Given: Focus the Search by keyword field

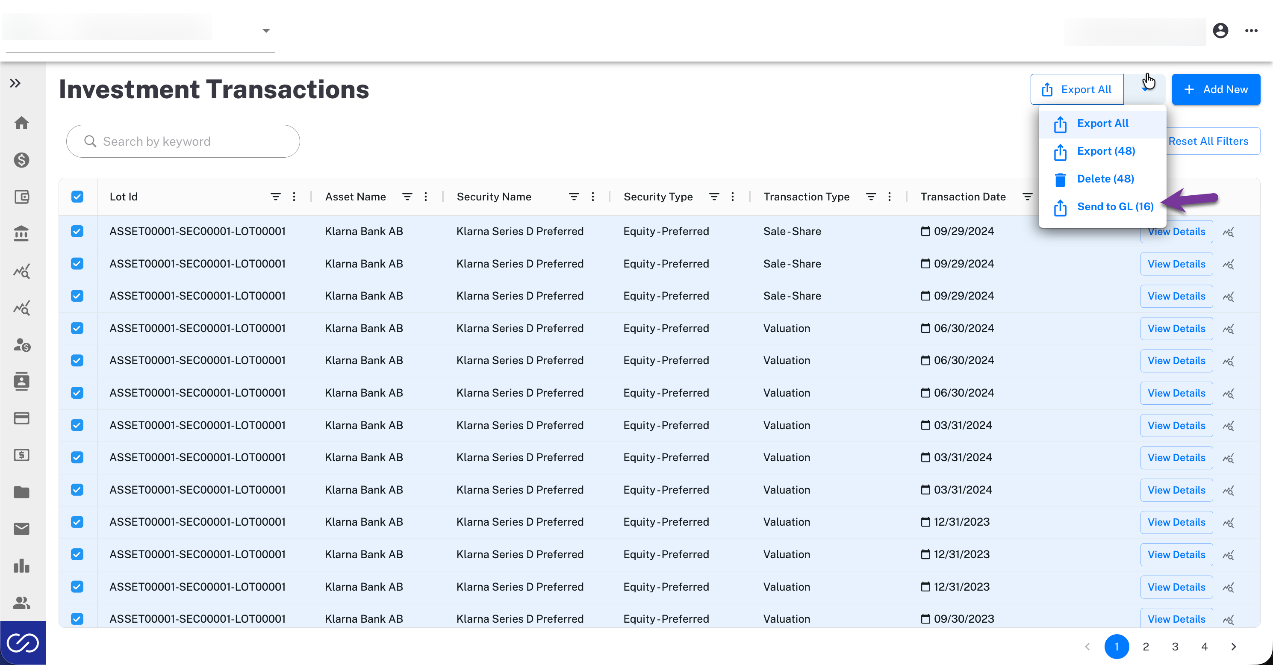Looking at the screenshot, I should click(183, 141).
